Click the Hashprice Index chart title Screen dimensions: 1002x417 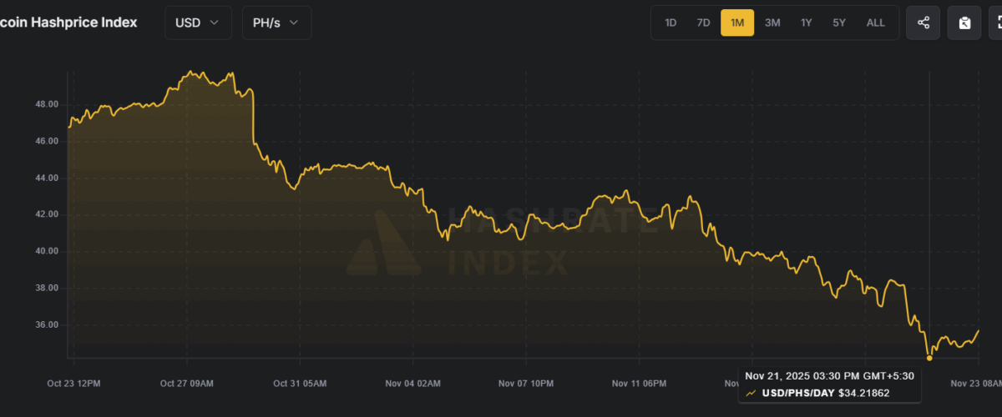(x=68, y=23)
